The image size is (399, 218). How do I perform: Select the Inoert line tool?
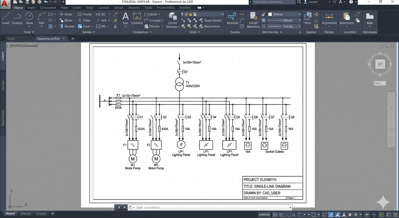6,18
